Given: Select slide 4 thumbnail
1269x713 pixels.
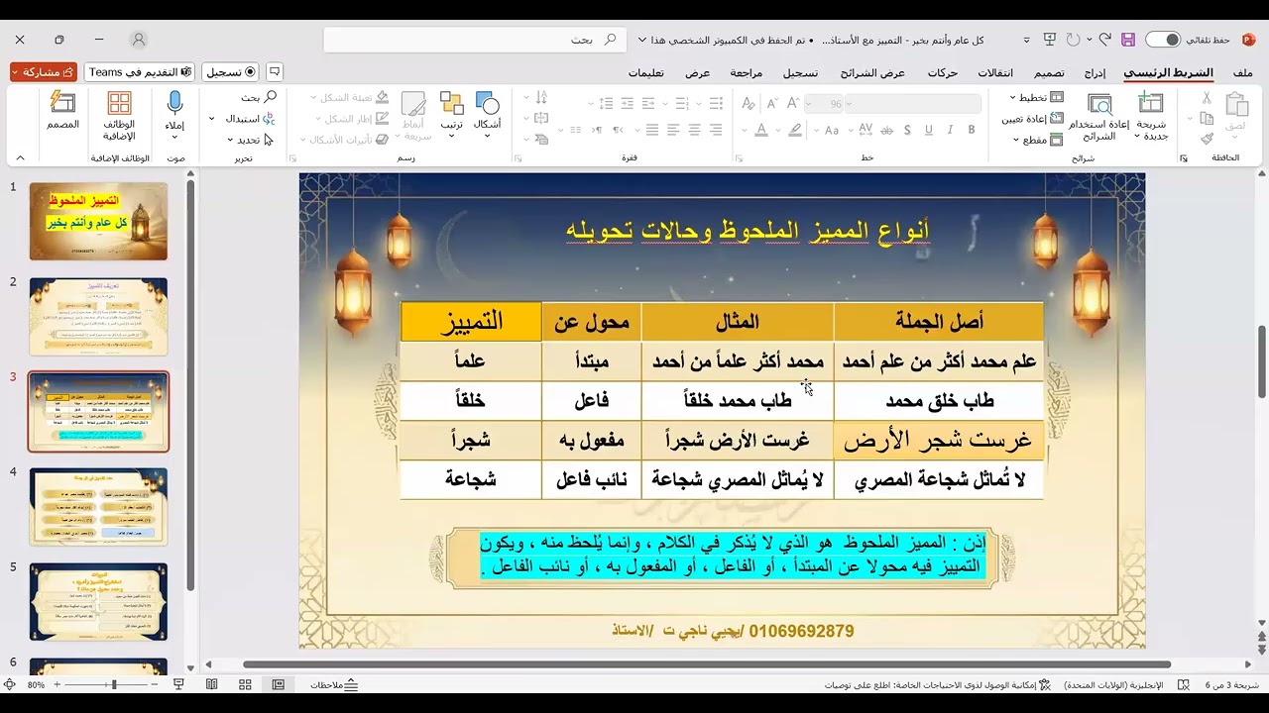Looking at the screenshot, I should 98,506.
